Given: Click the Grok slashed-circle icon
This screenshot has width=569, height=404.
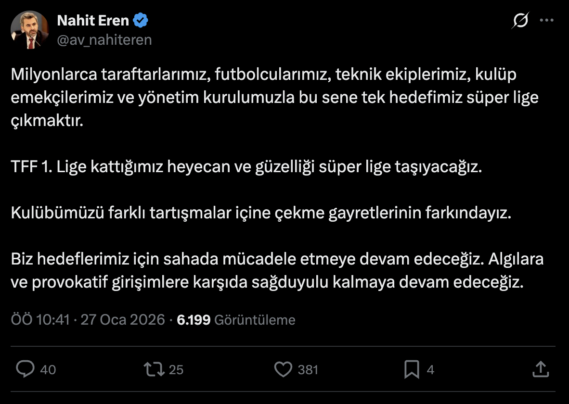Looking at the screenshot, I should tap(520, 21).
